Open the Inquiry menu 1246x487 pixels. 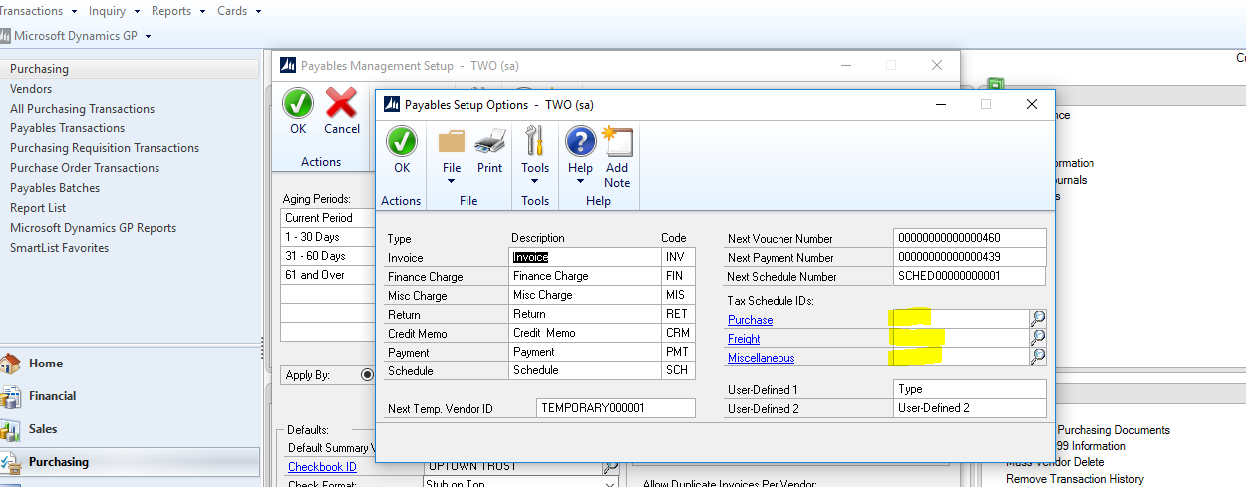pyautogui.click(x=114, y=11)
